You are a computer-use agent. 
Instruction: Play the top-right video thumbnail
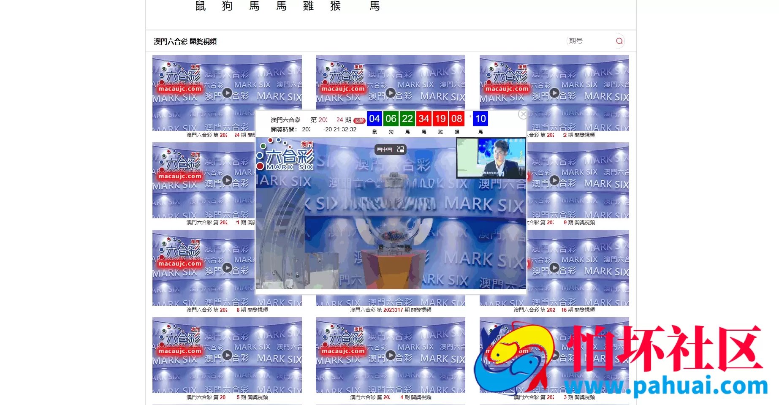click(554, 93)
